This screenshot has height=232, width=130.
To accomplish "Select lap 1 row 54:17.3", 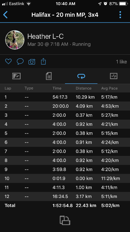I will [x=65, y=97].
